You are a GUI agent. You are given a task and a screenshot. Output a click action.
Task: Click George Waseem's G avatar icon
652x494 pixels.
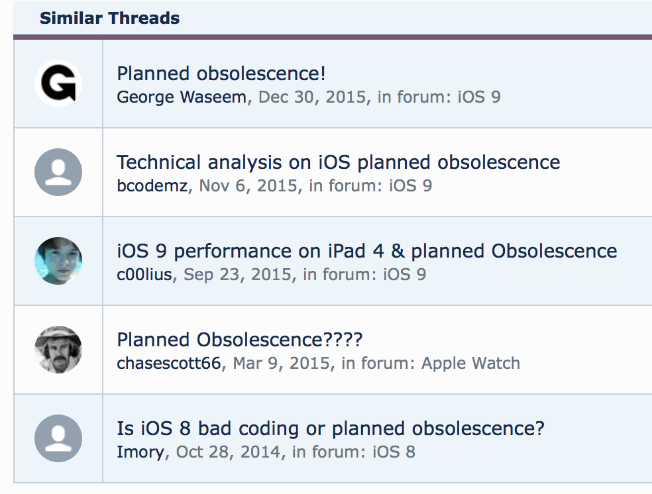pyautogui.click(x=58, y=83)
